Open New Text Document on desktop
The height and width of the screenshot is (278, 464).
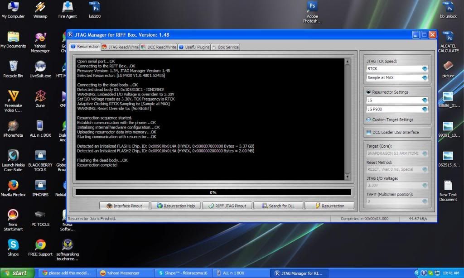pyautogui.click(x=448, y=191)
